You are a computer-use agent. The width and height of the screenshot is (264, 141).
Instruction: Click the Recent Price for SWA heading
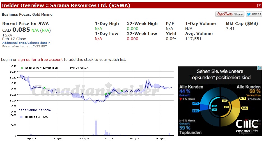(26, 24)
